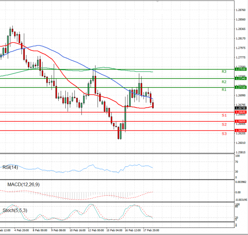248x235 pixels.
Task: Click the 1.27775 price axis label
Action: (241, 57)
